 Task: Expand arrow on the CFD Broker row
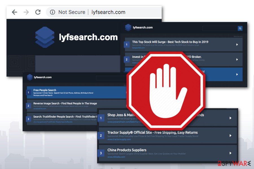[237, 59]
